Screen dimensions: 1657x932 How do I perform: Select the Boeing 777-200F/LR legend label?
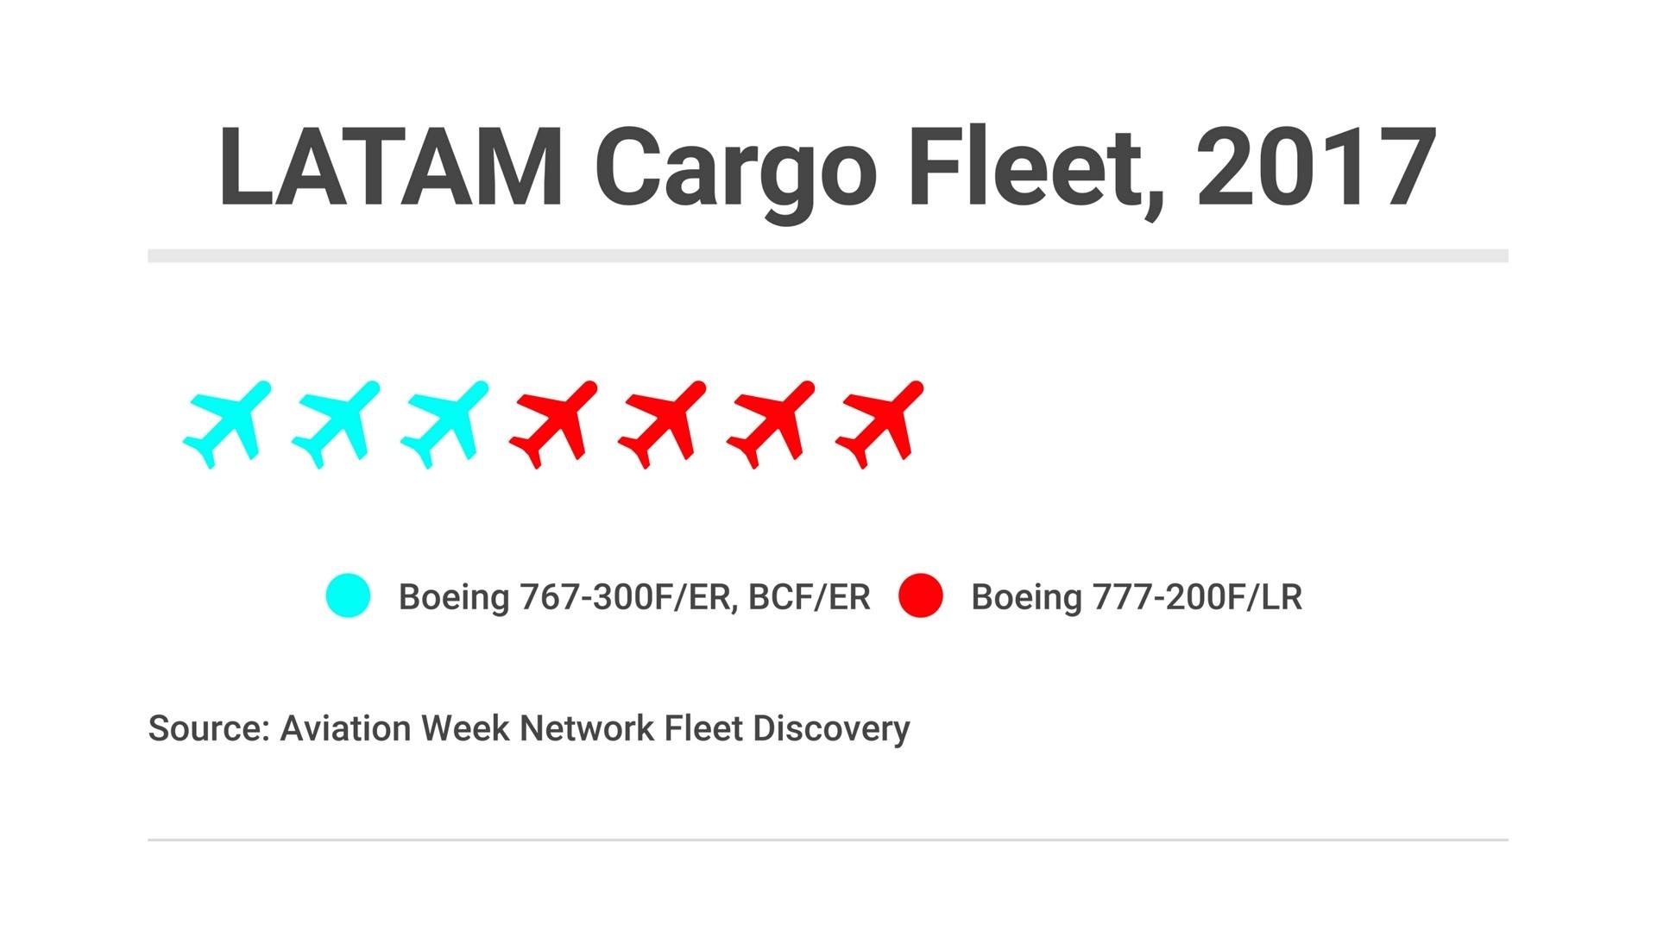click(x=1137, y=597)
